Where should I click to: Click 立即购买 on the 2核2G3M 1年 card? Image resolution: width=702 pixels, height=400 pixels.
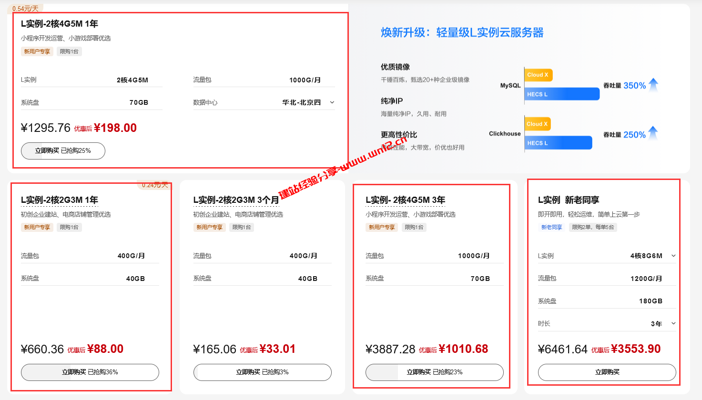click(x=90, y=372)
